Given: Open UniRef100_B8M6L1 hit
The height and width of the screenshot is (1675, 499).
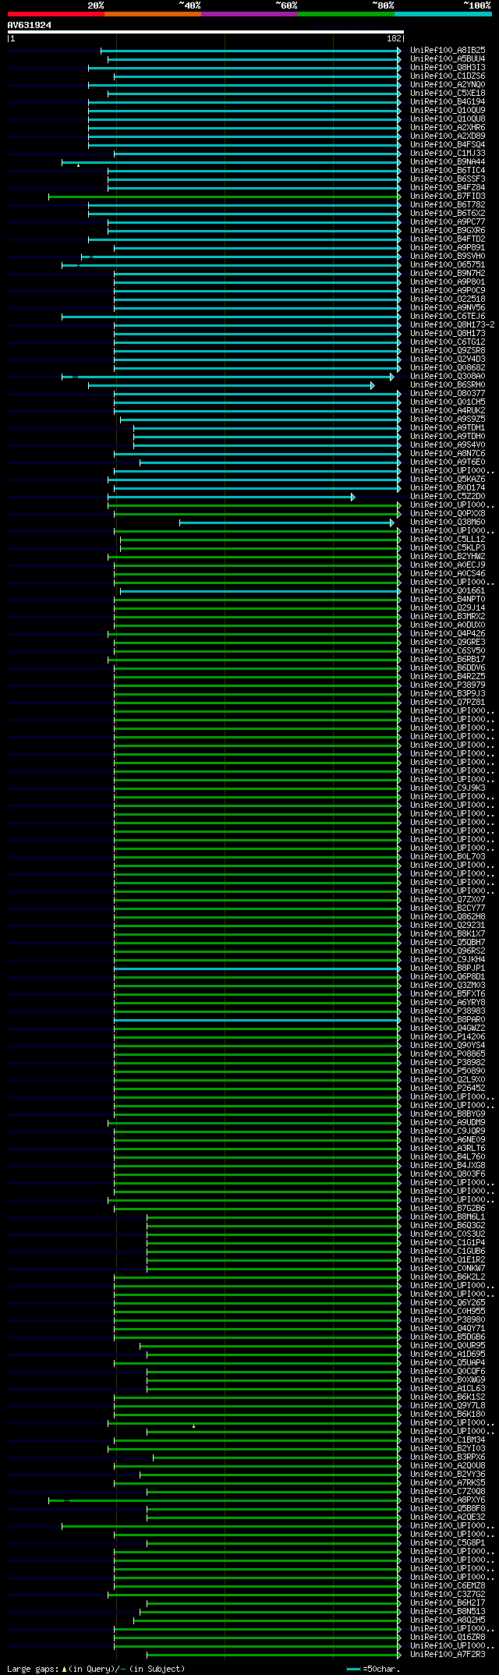Looking at the screenshot, I should pyautogui.click(x=448, y=1216).
